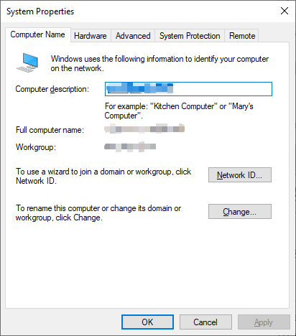Open the Network ID wizard

click(x=240, y=175)
